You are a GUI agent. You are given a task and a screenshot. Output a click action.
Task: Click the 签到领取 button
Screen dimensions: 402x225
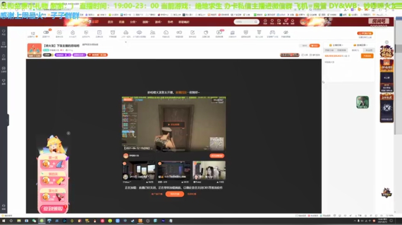point(53,209)
